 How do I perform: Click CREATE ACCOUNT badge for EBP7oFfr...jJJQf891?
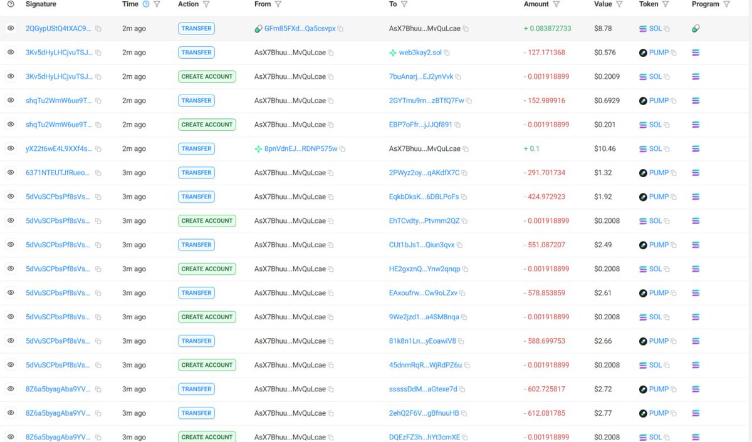(207, 125)
